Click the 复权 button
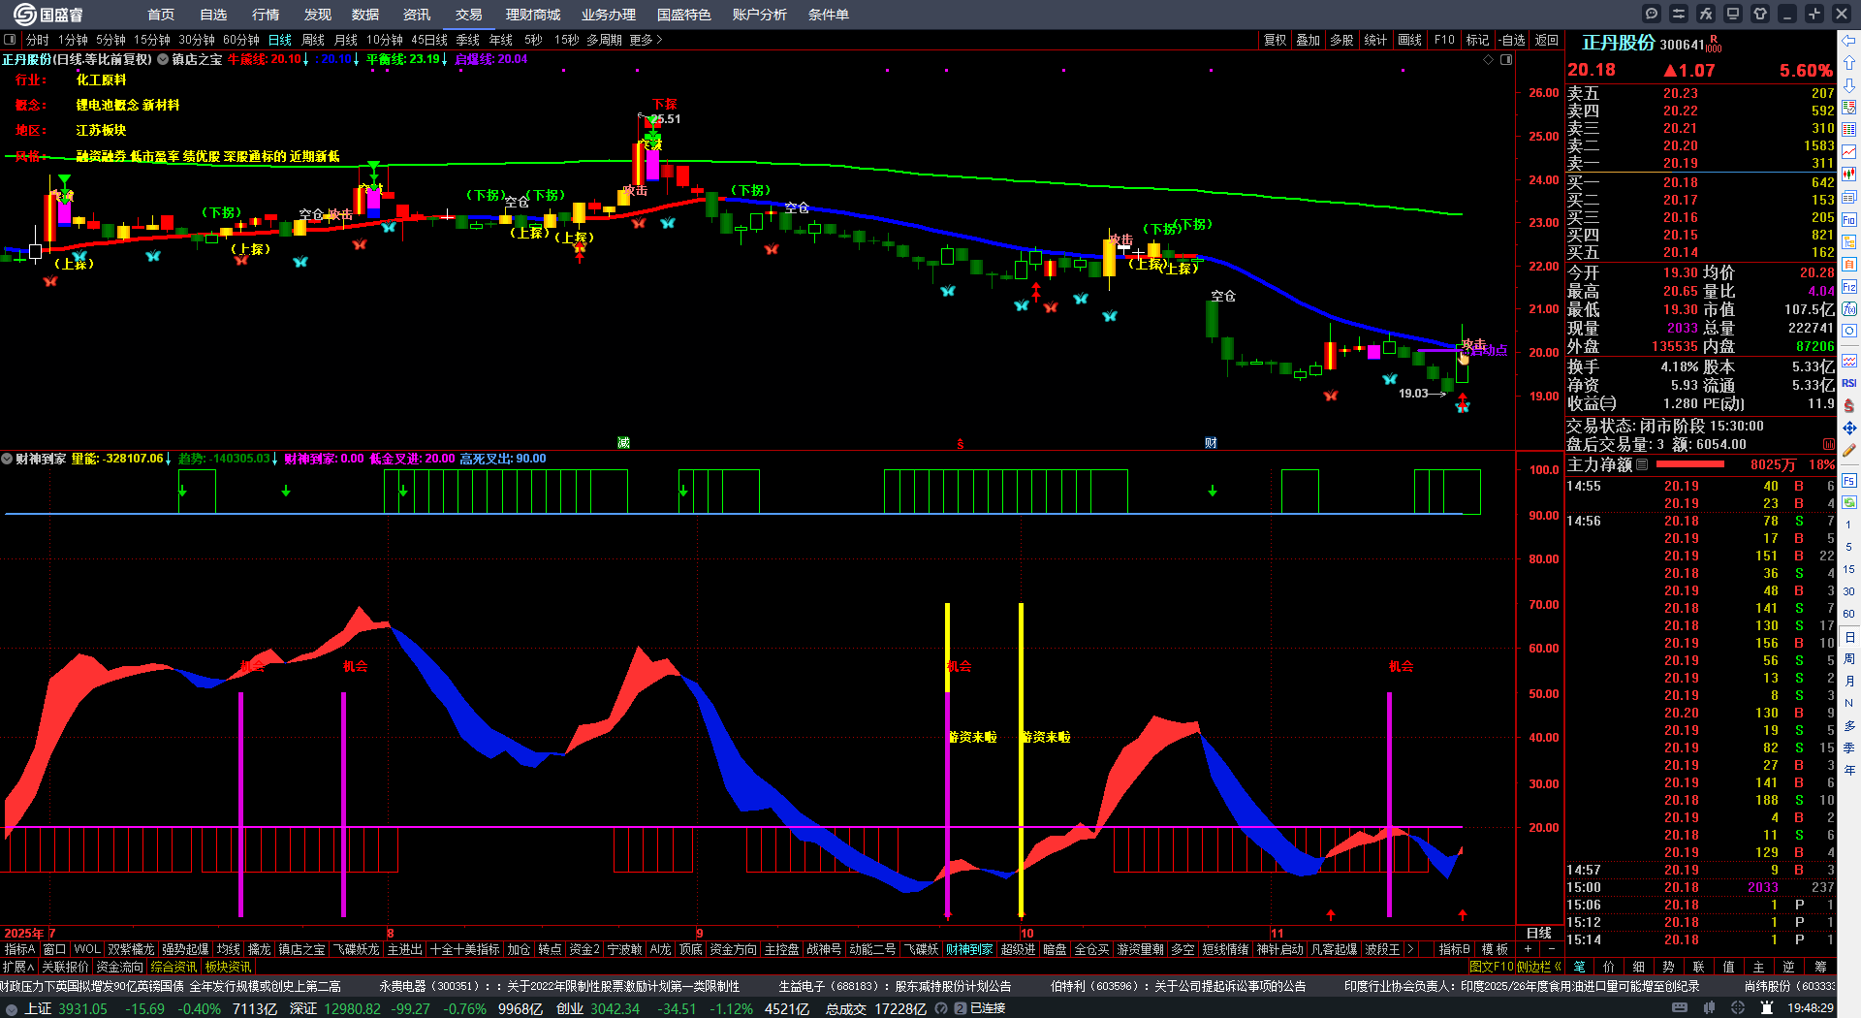Screen dimensions: 1861x1018 [1275, 40]
